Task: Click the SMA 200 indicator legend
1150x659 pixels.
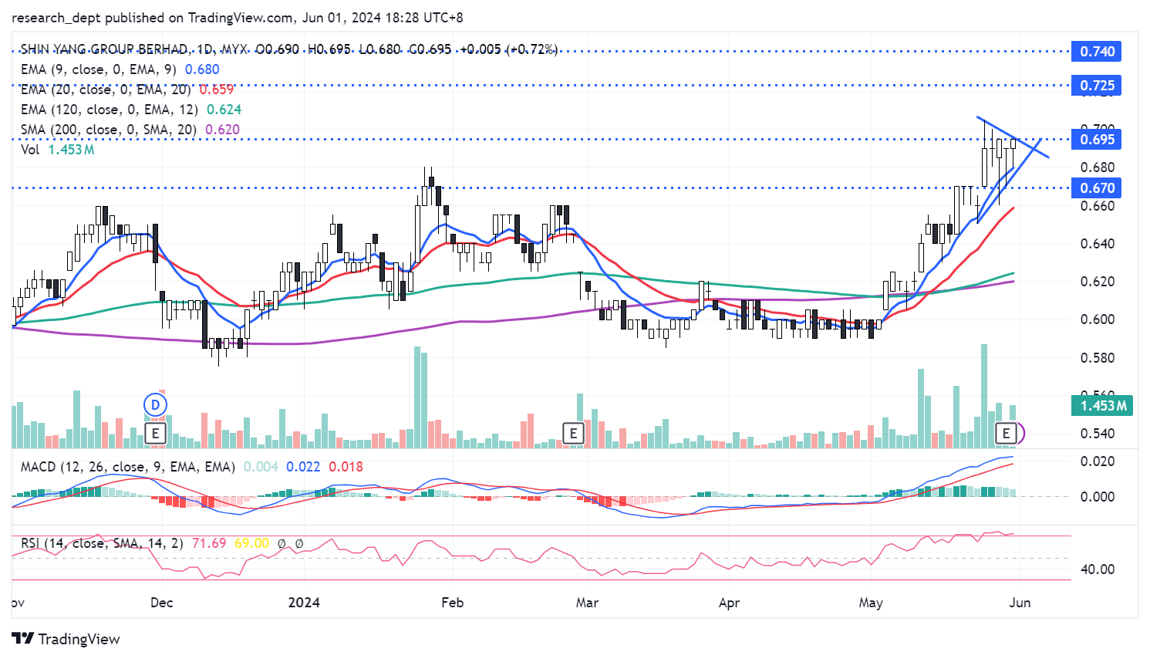Action: point(109,130)
